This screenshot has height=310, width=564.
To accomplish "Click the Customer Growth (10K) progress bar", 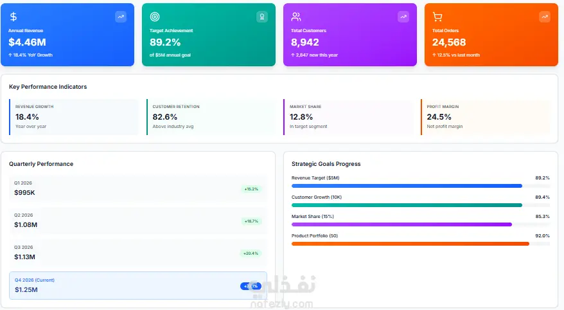I will pos(421,205).
